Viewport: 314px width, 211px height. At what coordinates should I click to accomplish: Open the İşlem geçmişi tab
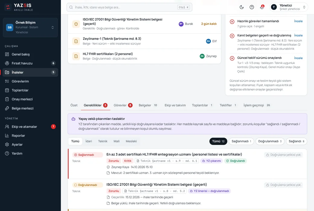click(257, 105)
